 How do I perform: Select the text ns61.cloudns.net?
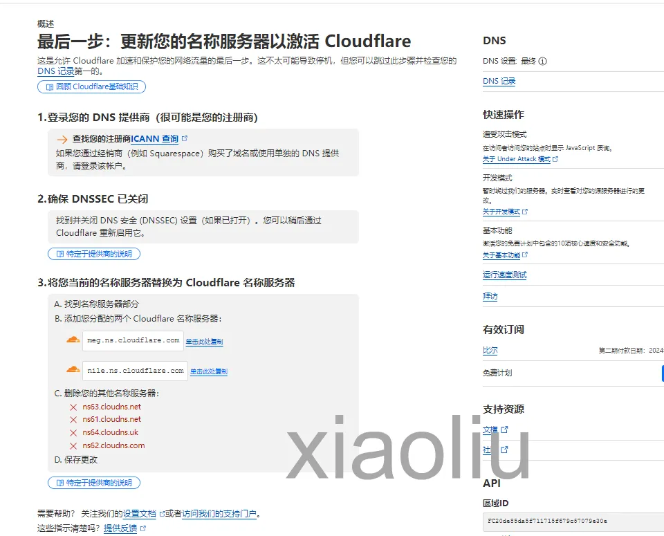tap(112, 419)
